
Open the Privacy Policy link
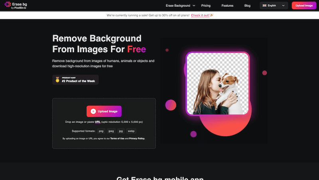pyautogui.click(x=137, y=138)
